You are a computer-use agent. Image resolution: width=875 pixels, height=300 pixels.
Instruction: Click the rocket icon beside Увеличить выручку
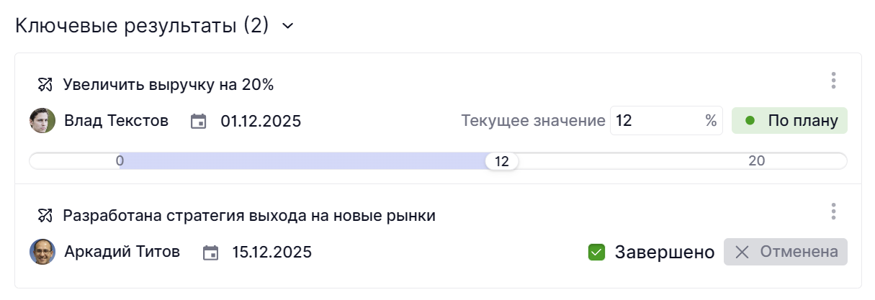46,85
